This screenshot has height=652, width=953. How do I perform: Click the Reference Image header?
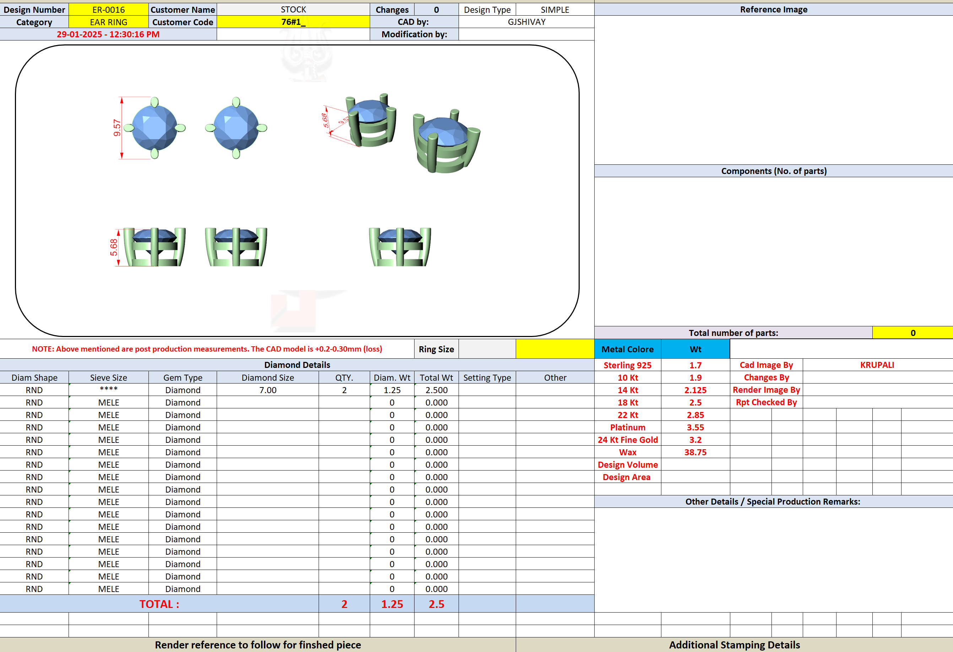coord(773,10)
